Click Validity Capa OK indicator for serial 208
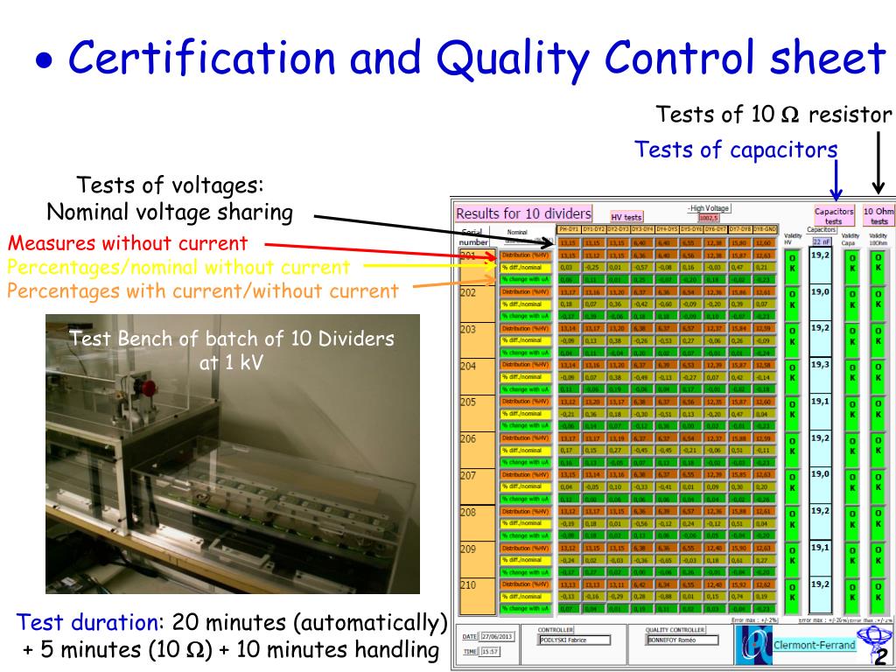The image size is (896, 672). 852,522
